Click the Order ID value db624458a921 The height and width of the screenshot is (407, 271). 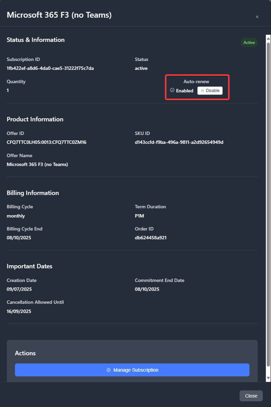[151, 238]
